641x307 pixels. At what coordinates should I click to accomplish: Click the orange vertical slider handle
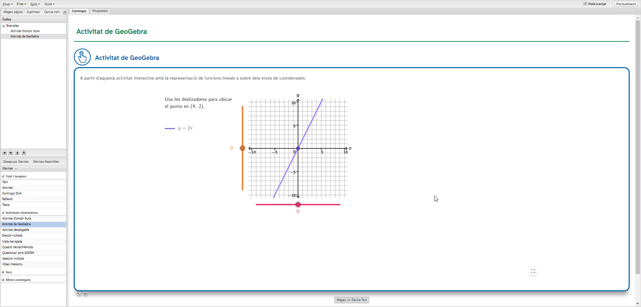pos(242,148)
